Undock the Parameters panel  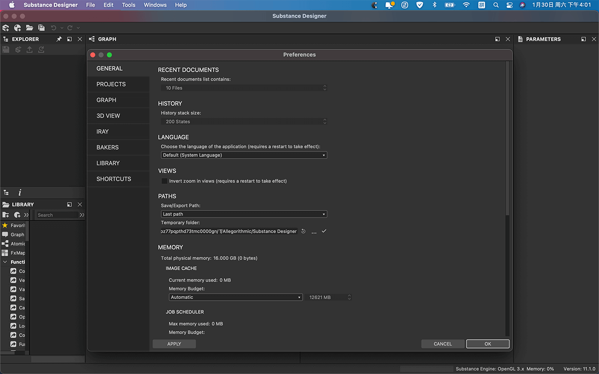pos(584,39)
